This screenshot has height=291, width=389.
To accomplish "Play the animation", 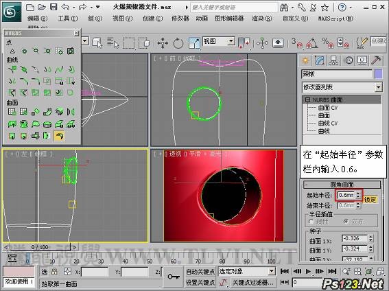I will (x=308, y=271).
